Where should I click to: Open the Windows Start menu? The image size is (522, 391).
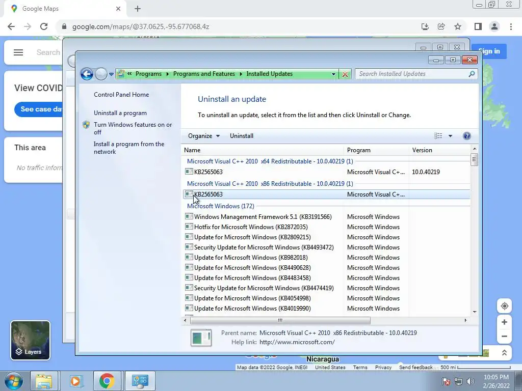click(14, 381)
